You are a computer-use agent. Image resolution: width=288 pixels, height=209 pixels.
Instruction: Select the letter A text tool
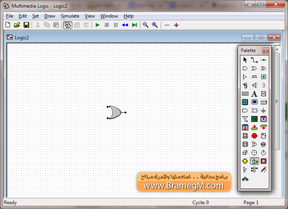point(254,94)
